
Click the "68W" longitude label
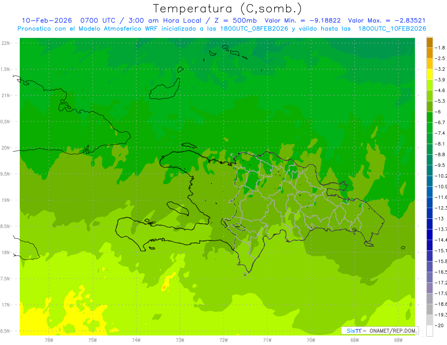coord(398,340)
